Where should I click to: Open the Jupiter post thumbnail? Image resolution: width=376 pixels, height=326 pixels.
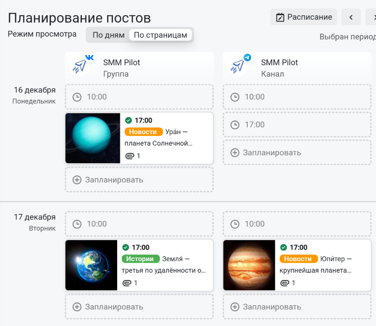point(249,265)
